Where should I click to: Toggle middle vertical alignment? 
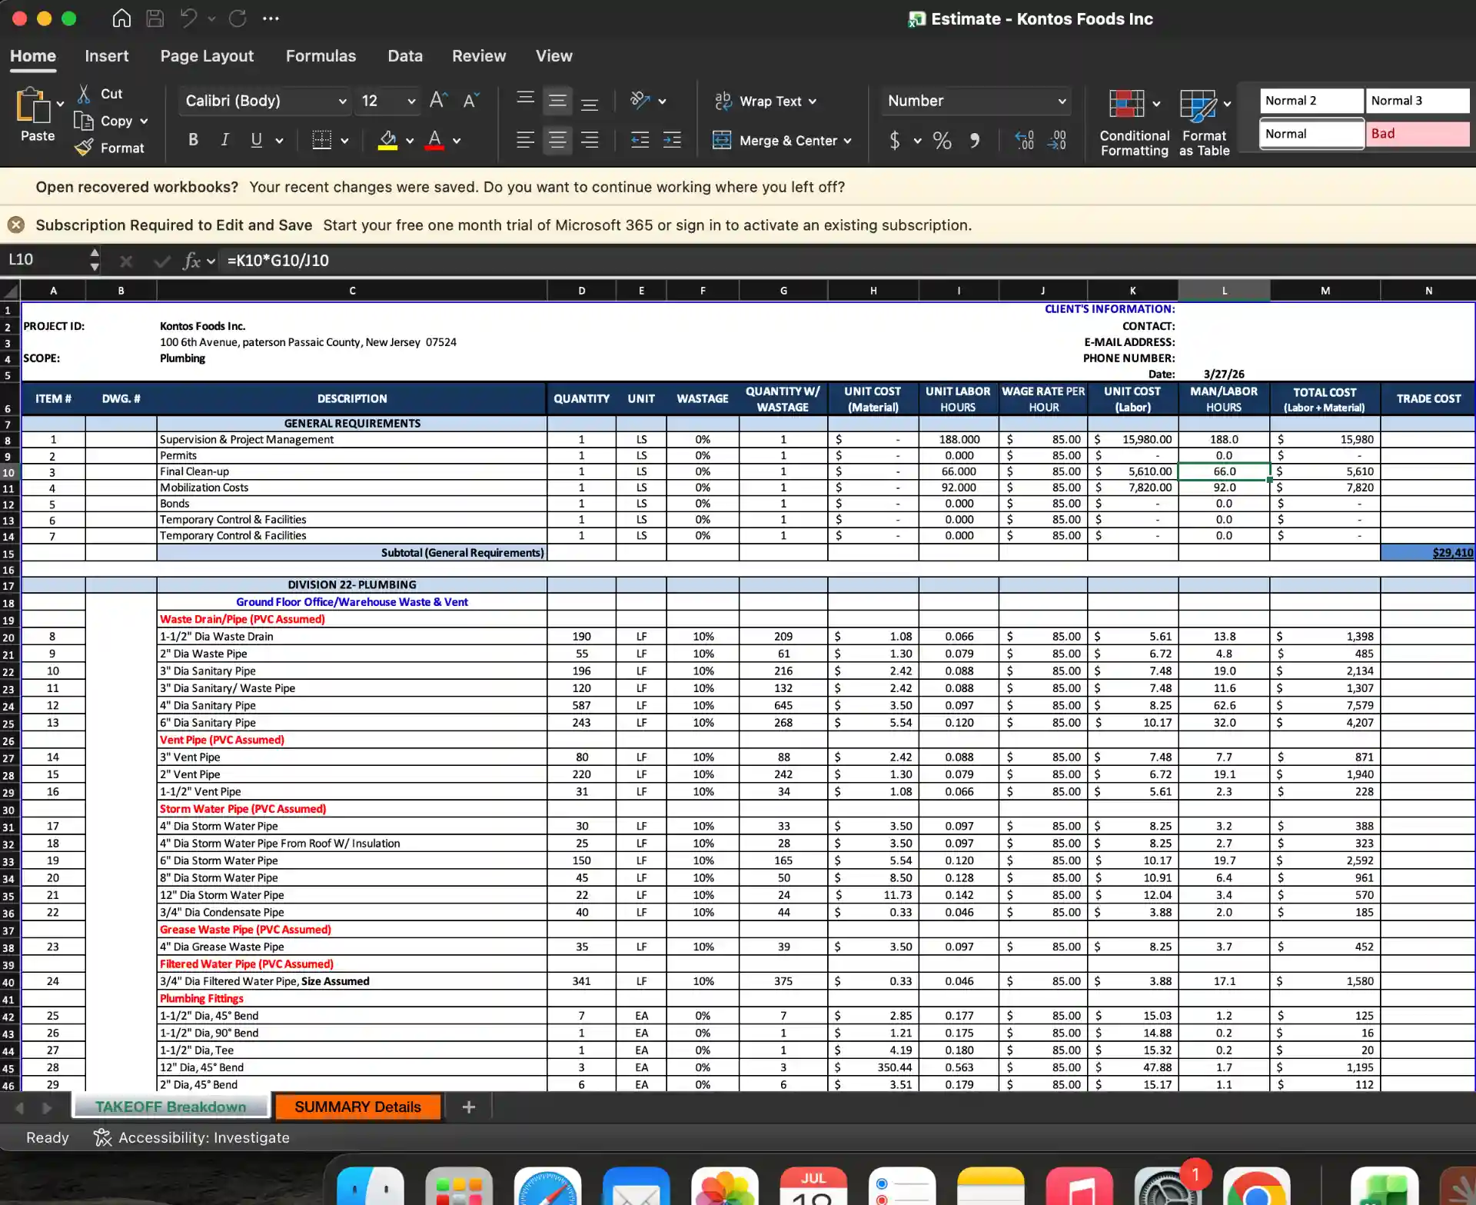point(557,100)
